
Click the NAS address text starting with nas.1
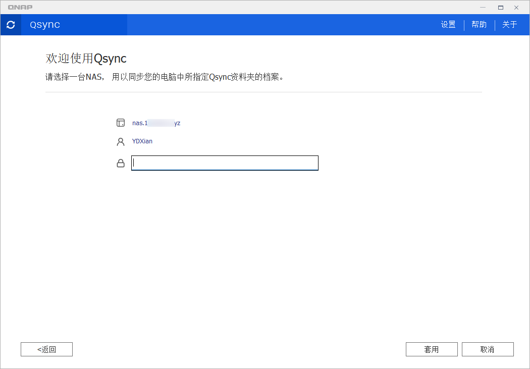(x=156, y=123)
